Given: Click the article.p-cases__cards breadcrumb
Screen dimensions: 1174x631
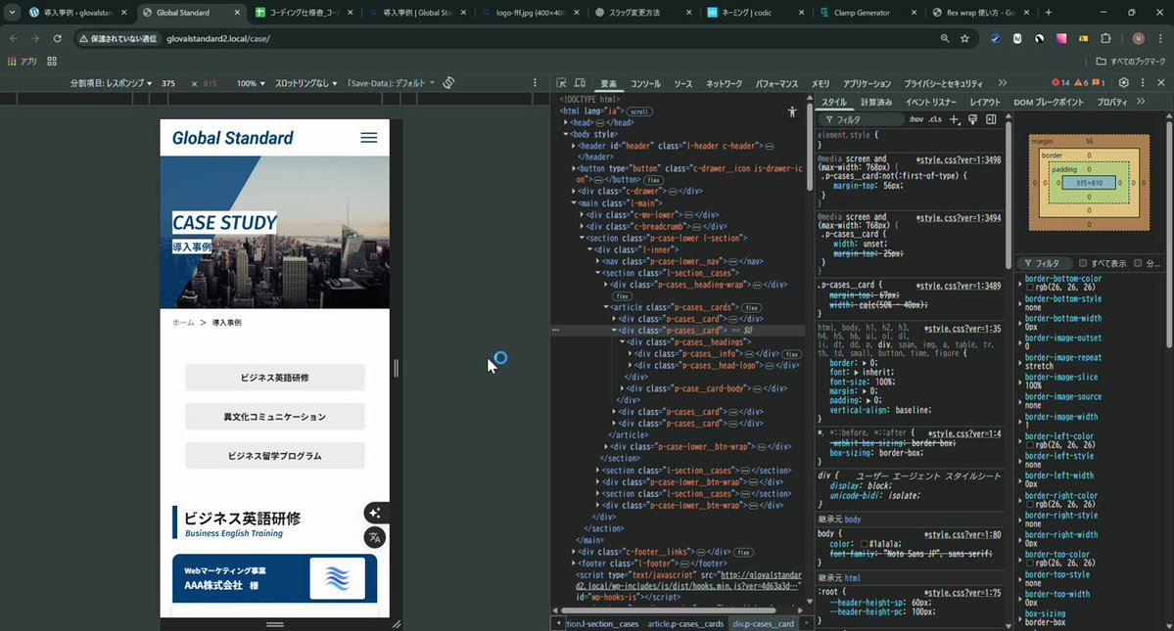Looking at the screenshot, I should pos(685,623).
